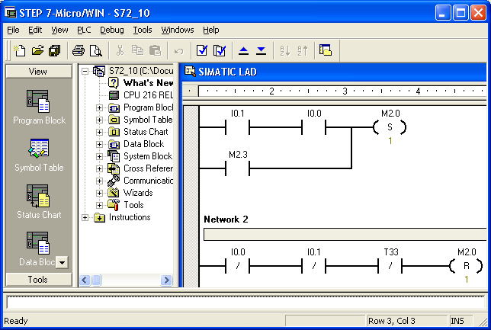Screen dimensions: 491x330
Task: Click the Tools button below navigation bar
Action: pyautogui.click(x=39, y=279)
